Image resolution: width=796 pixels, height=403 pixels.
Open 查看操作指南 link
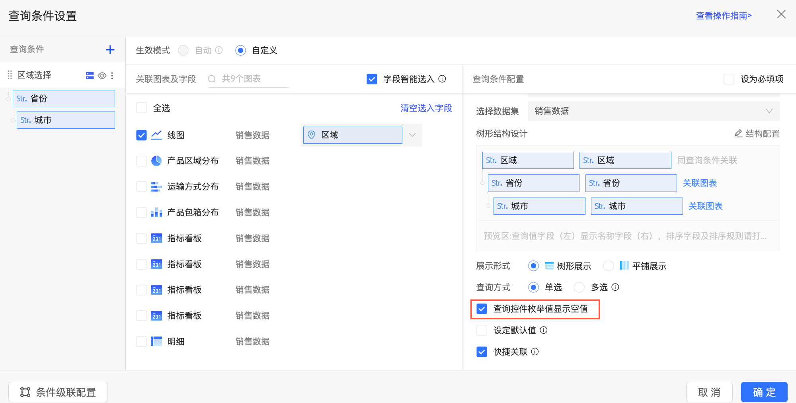coord(724,16)
